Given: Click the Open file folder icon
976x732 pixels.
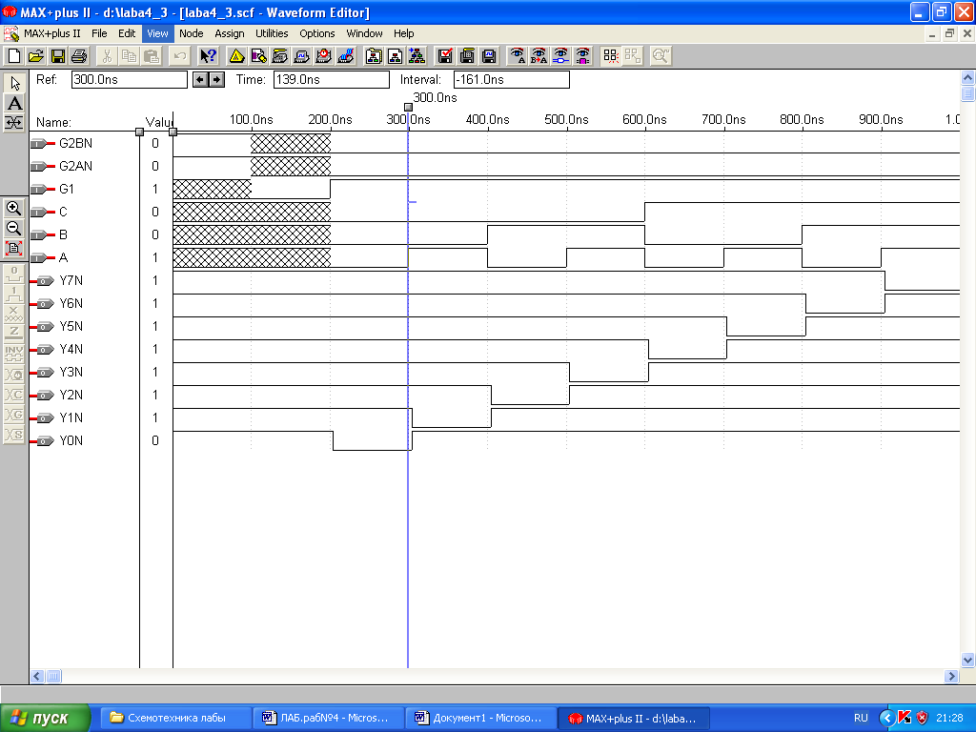Looking at the screenshot, I should pyautogui.click(x=36, y=56).
